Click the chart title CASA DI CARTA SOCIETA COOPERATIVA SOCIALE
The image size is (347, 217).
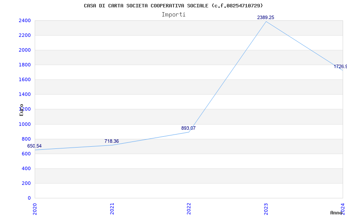tap(173, 6)
